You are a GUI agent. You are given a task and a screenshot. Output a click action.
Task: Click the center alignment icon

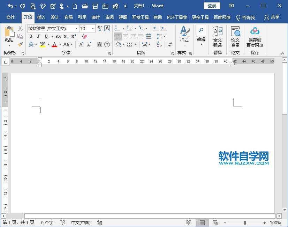pos(125,36)
